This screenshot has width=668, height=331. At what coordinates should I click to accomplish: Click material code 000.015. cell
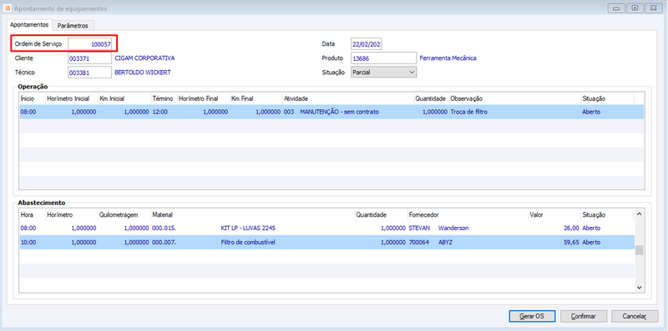pyautogui.click(x=164, y=228)
